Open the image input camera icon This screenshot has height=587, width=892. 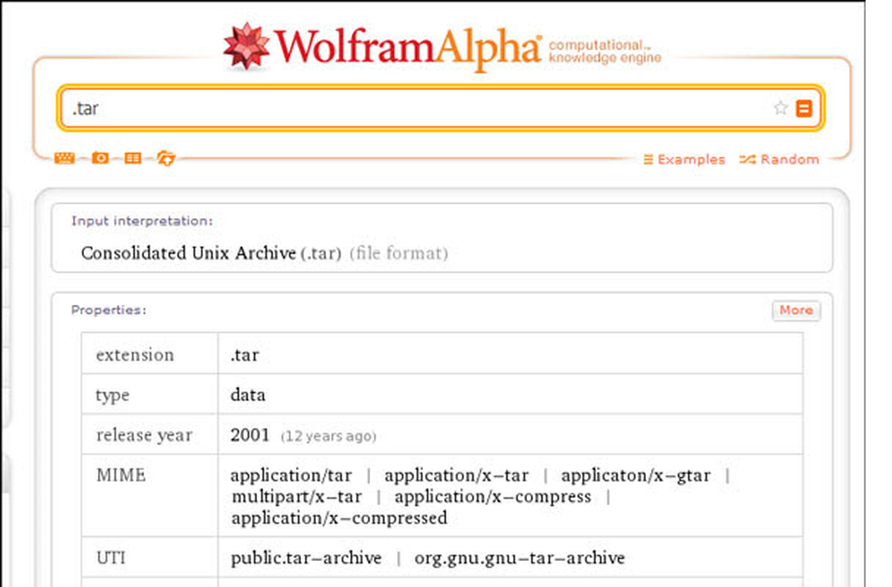(x=100, y=158)
